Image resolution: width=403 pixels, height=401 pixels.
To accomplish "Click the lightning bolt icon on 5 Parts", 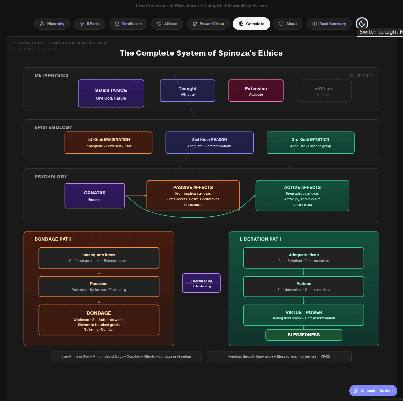I will 82,24.
